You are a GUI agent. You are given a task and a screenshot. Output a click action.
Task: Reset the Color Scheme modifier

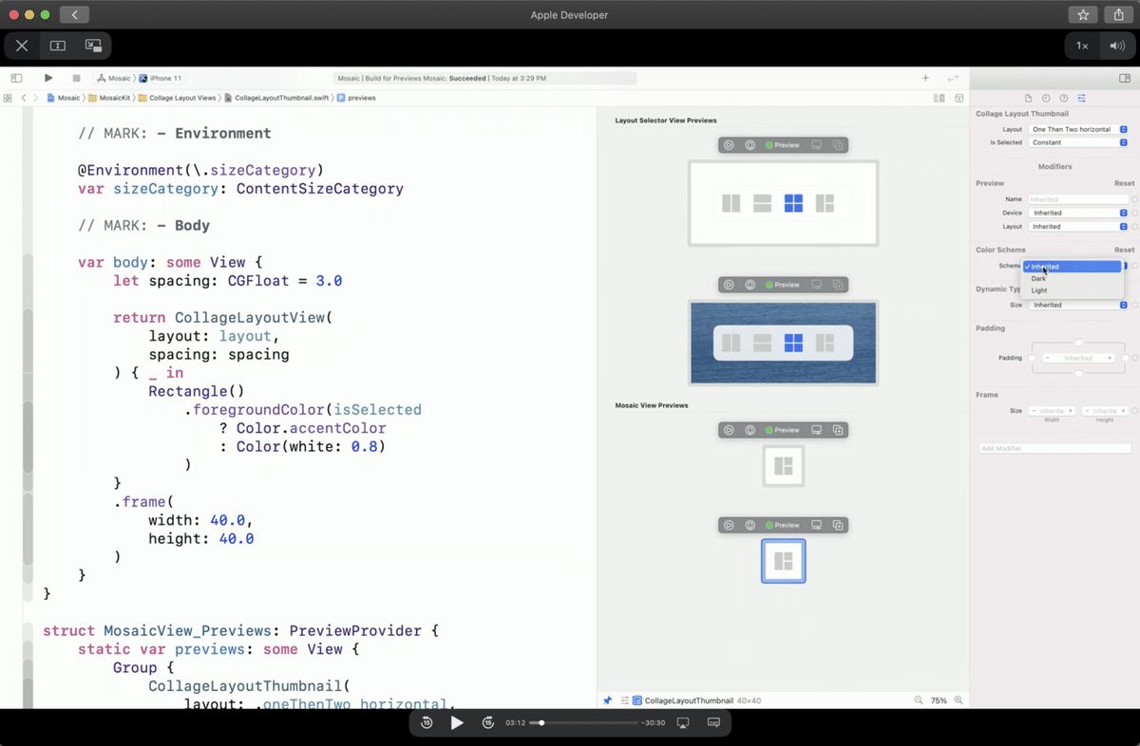[x=1124, y=250]
